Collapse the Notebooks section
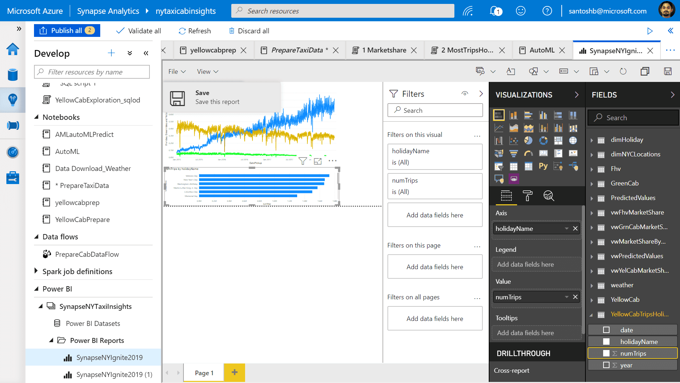The height and width of the screenshot is (383, 680). coord(36,117)
